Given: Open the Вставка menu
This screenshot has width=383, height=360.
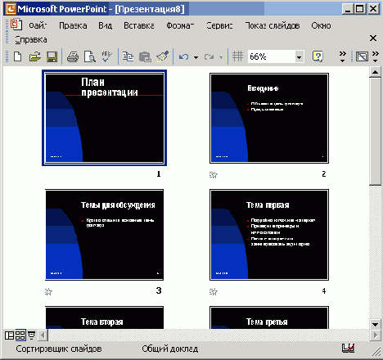Looking at the screenshot, I should 139,25.
